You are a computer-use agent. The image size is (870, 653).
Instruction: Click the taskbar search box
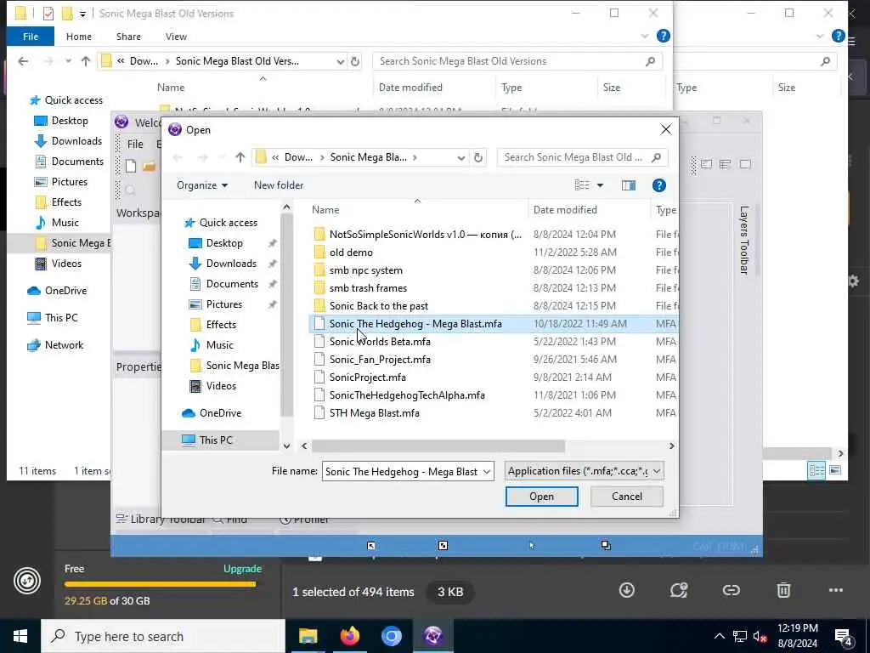pos(163,636)
